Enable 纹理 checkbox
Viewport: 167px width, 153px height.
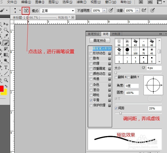(x=91, y=64)
